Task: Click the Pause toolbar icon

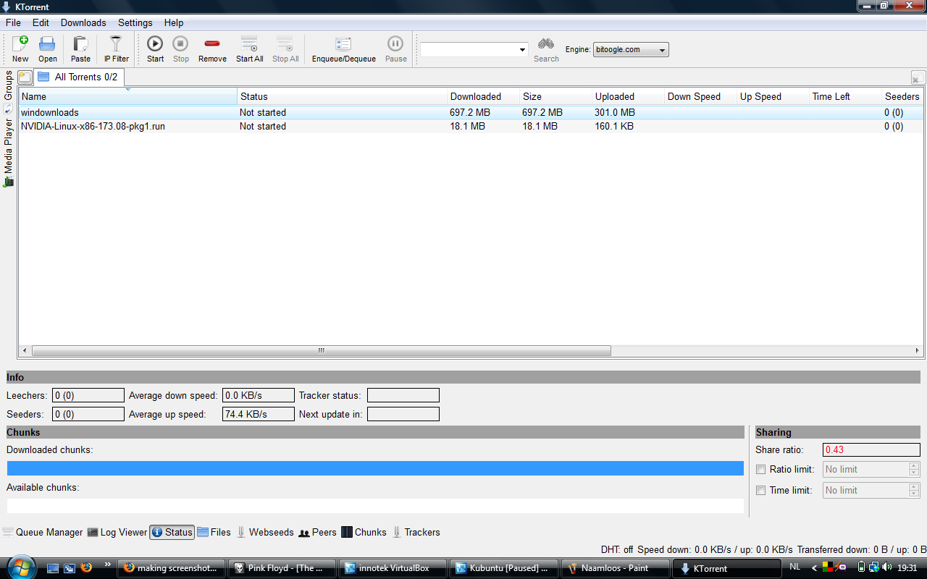Action: (395, 49)
